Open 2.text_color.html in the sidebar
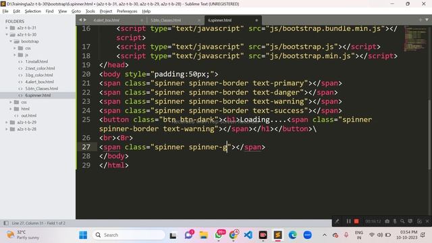Viewport: 432px width, 243px height. (x=40, y=68)
